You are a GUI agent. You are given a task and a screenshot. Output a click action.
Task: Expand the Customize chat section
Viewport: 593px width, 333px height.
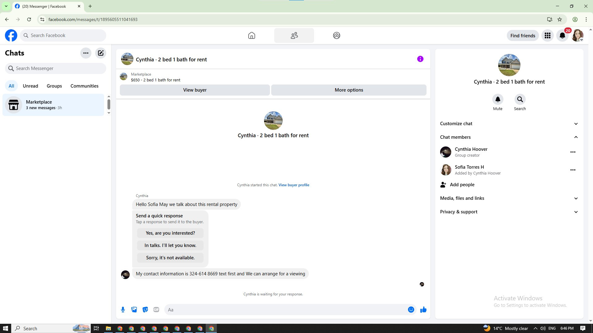[509, 124]
